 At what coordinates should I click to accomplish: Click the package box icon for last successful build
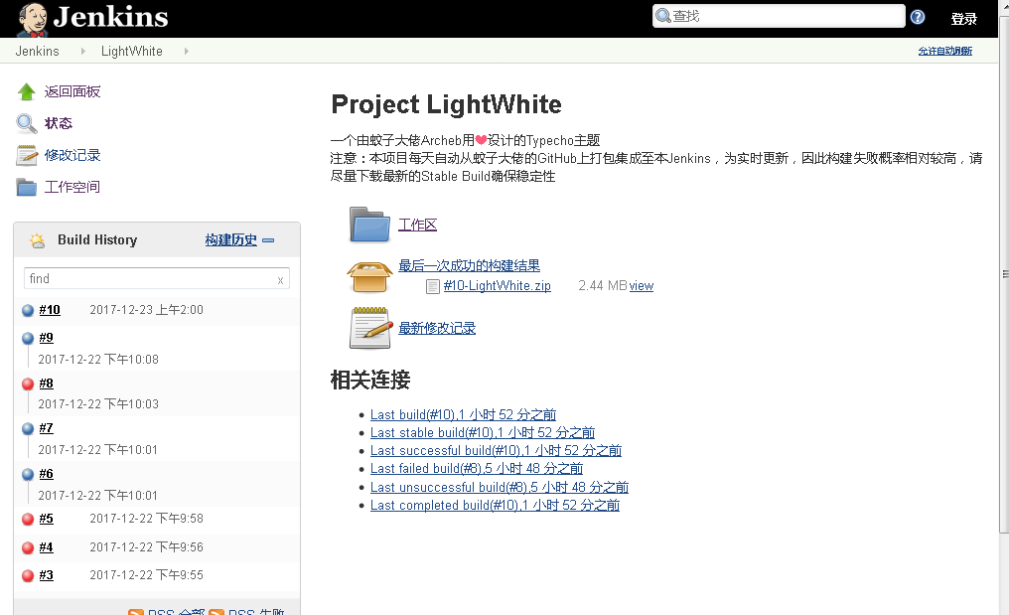click(x=369, y=275)
